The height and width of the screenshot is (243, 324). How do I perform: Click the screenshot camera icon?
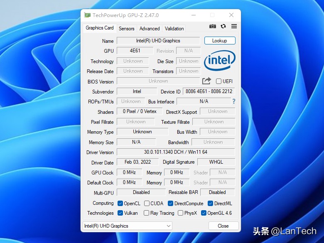213,26
